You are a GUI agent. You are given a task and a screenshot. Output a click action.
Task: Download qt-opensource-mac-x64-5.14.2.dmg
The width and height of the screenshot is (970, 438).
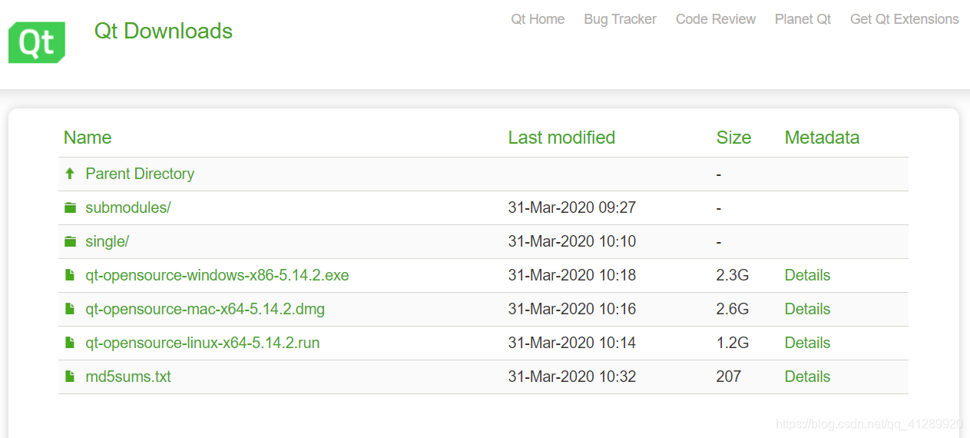coord(205,309)
